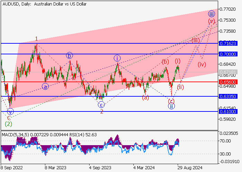Click the 0.64980 price axis value
242x172 pixels.
coord(227,86)
